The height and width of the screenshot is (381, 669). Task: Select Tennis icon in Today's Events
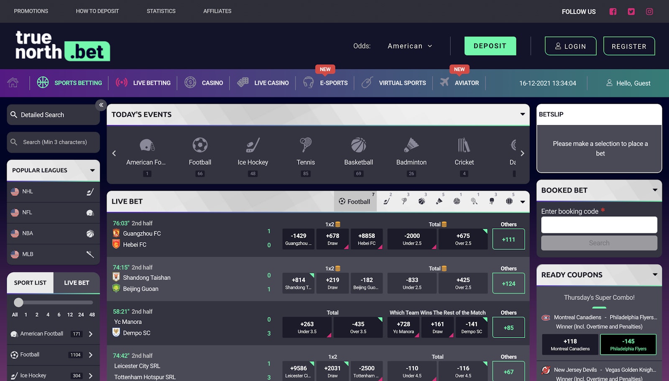pyautogui.click(x=306, y=146)
